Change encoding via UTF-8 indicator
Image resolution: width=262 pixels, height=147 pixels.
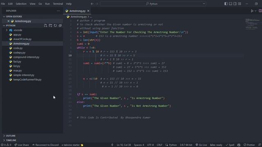point(150,145)
